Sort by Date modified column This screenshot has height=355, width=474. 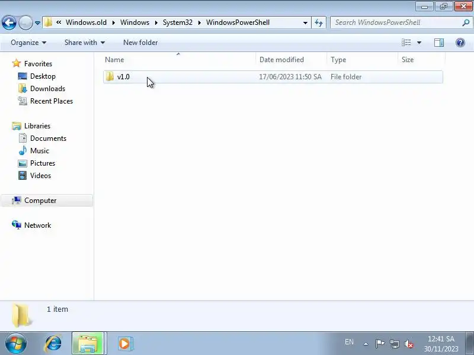tap(292, 60)
